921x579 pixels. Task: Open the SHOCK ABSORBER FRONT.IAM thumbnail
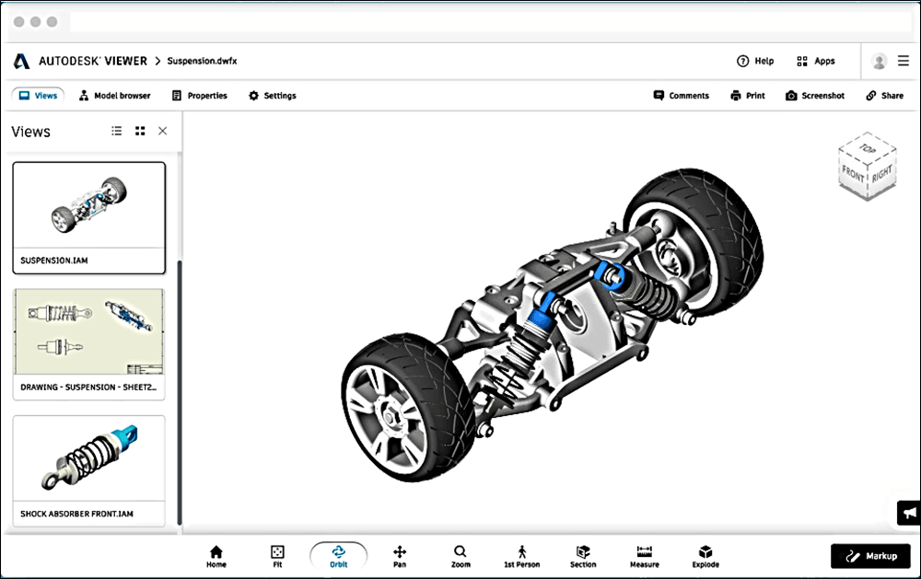click(x=89, y=471)
